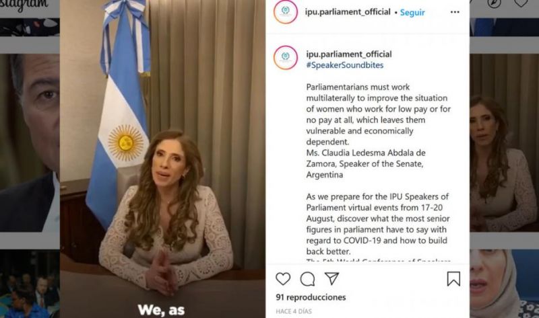
Task: Save the post with the bookmark icon
Action: pos(453,279)
